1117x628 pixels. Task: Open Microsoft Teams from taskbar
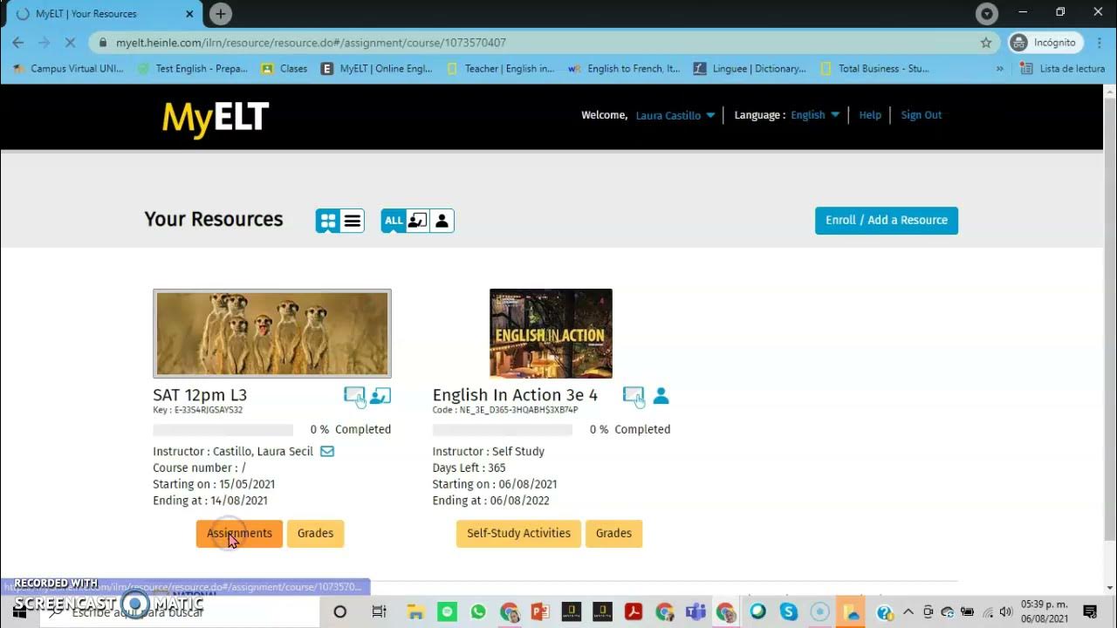(x=696, y=611)
